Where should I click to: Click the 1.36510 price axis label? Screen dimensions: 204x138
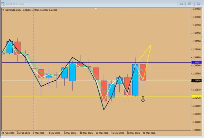tap(196, 25)
